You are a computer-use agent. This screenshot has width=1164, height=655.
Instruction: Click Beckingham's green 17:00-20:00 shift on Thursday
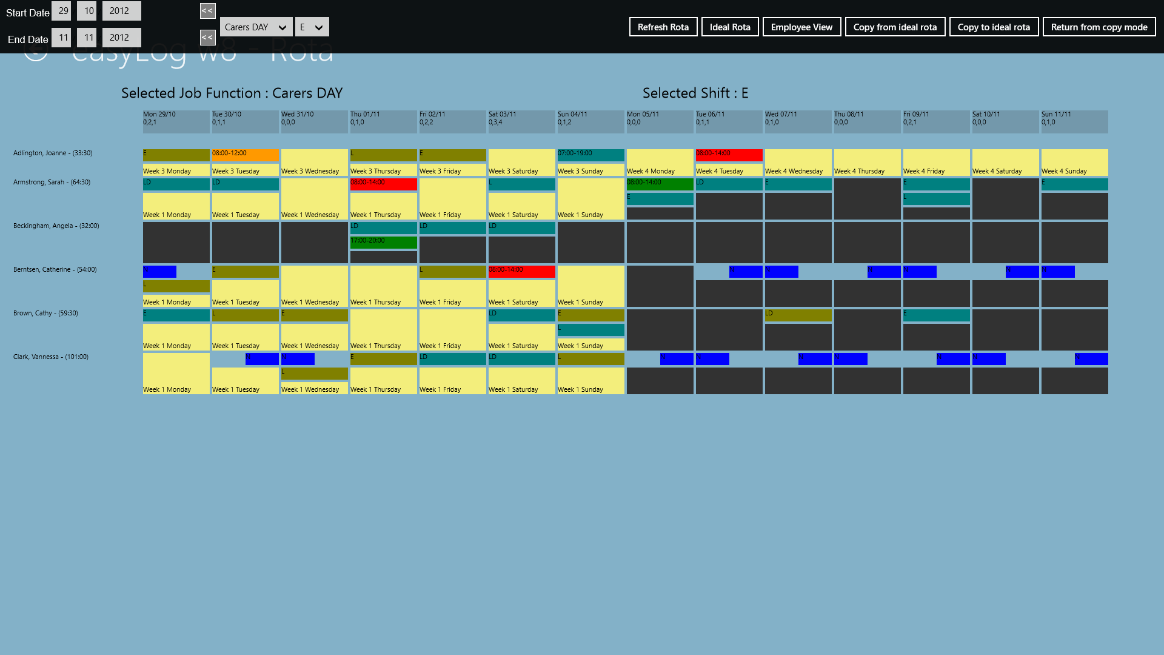(384, 242)
